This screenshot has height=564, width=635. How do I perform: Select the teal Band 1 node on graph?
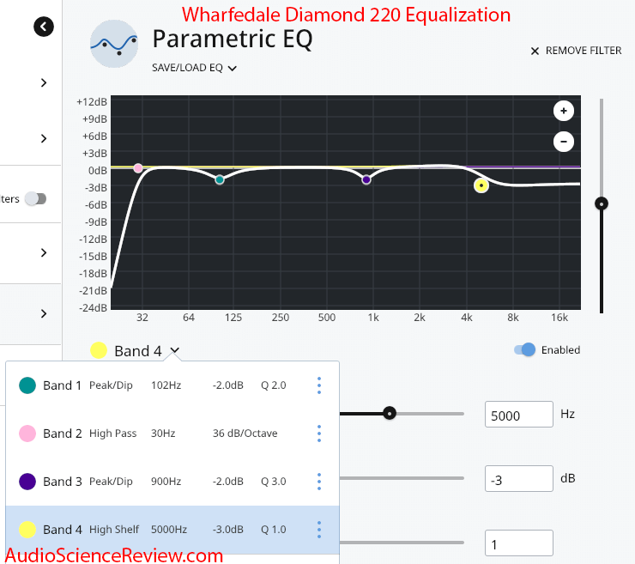(220, 179)
